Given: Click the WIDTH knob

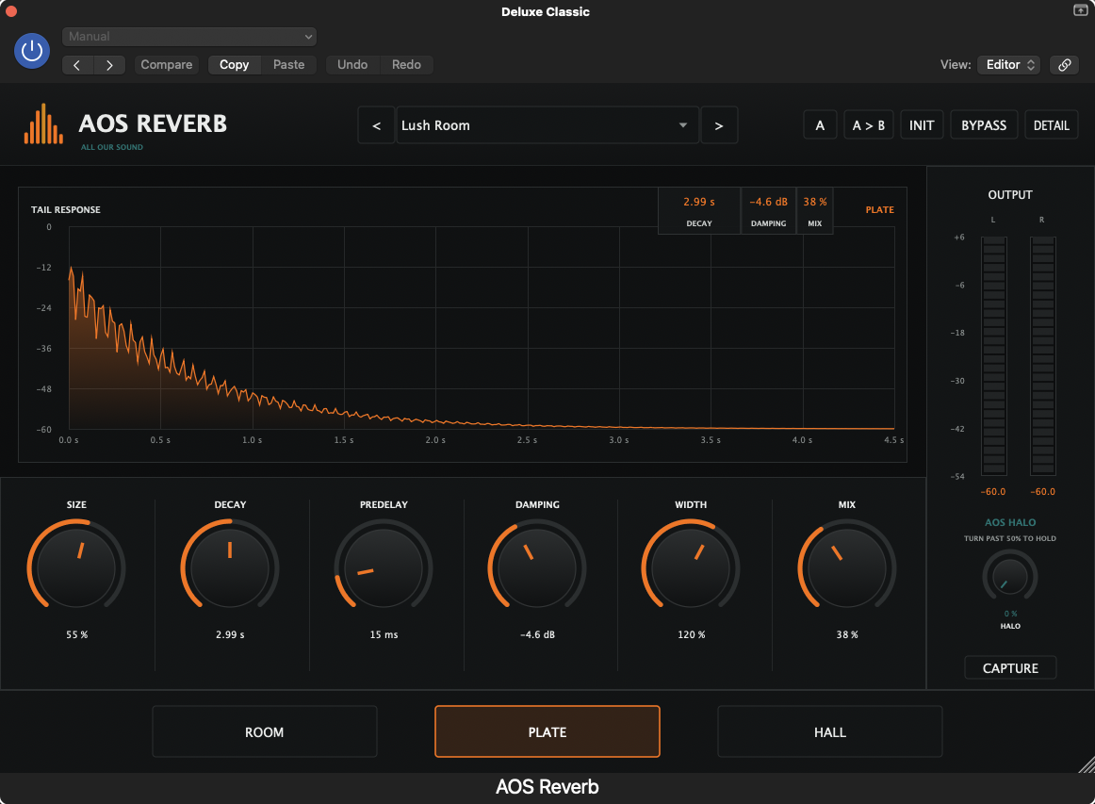Looking at the screenshot, I should [x=691, y=567].
